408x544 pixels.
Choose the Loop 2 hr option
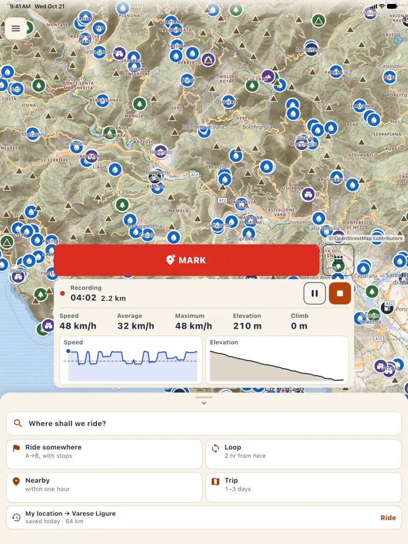[x=303, y=454]
